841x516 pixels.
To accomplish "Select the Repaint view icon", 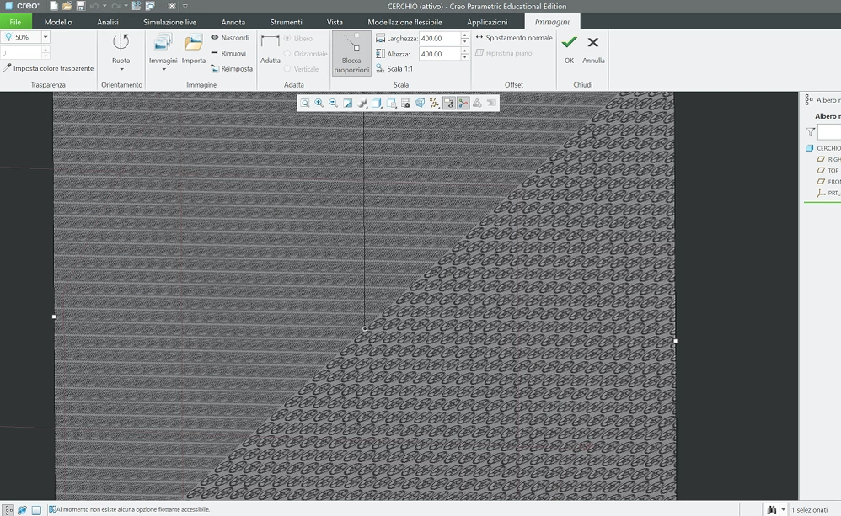I will click(x=347, y=103).
